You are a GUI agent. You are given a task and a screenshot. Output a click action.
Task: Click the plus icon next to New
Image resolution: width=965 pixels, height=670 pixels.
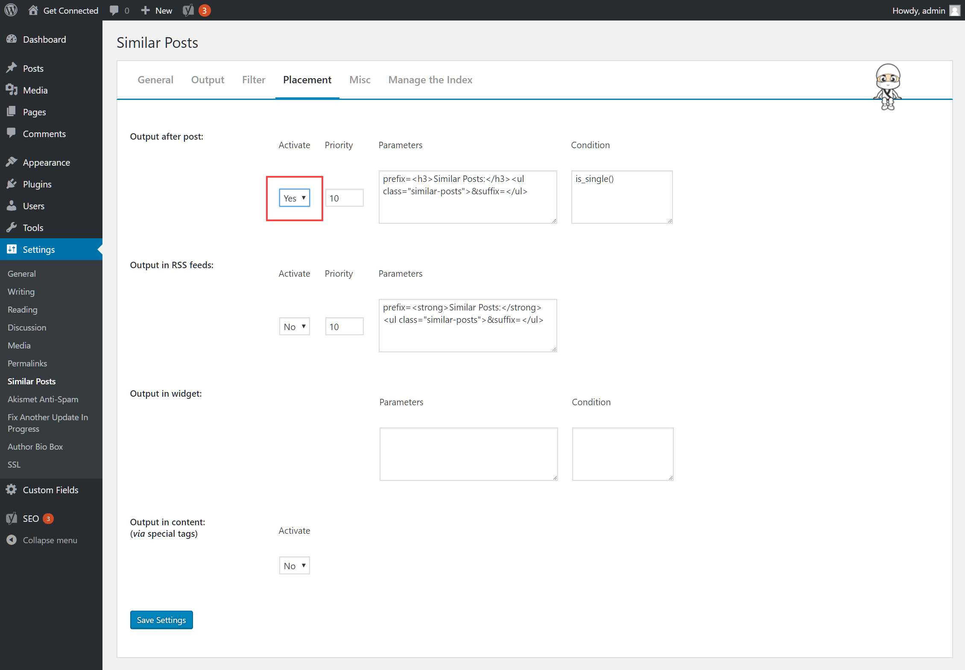(x=145, y=10)
